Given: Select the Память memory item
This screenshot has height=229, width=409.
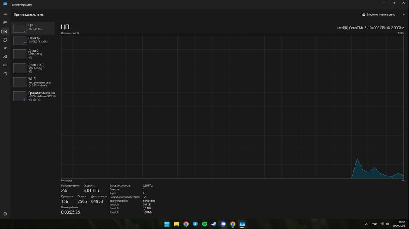Looking at the screenshot, I should [x=33, y=41].
